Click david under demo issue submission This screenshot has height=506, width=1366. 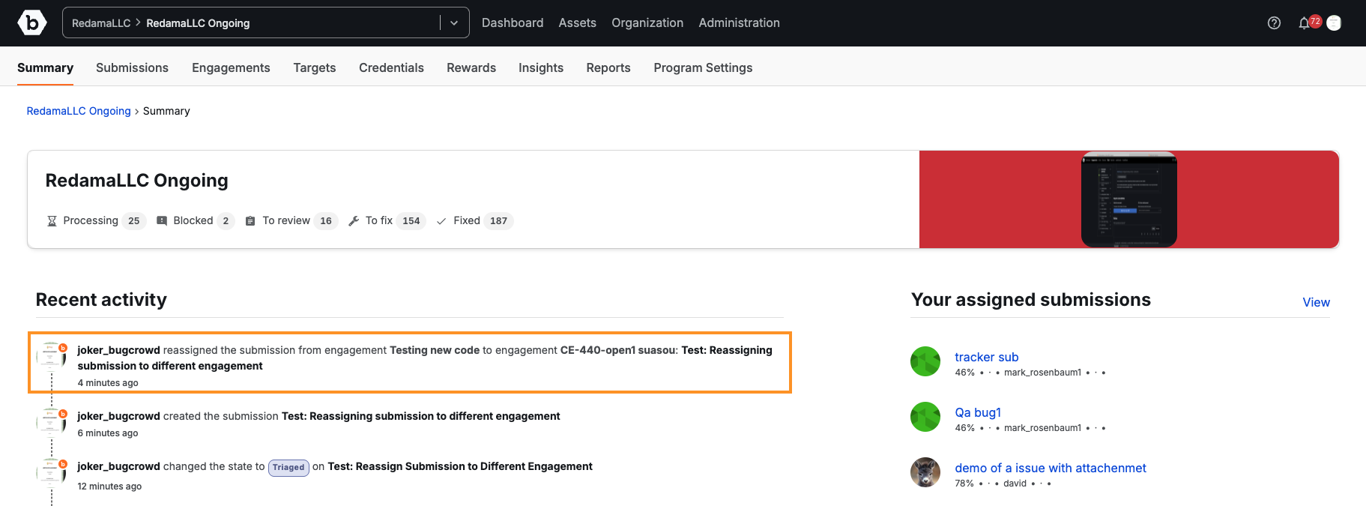click(x=1015, y=484)
